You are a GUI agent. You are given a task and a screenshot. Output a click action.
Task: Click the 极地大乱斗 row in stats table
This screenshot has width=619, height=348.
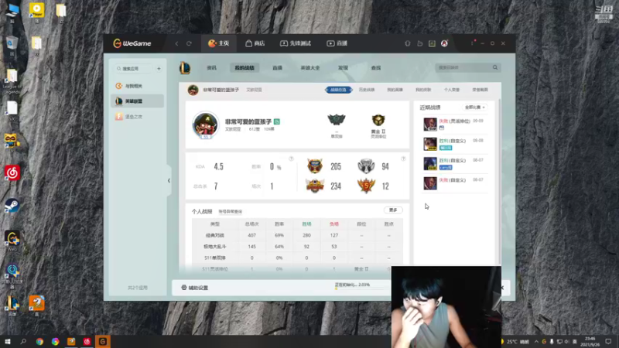tap(297, 247)
